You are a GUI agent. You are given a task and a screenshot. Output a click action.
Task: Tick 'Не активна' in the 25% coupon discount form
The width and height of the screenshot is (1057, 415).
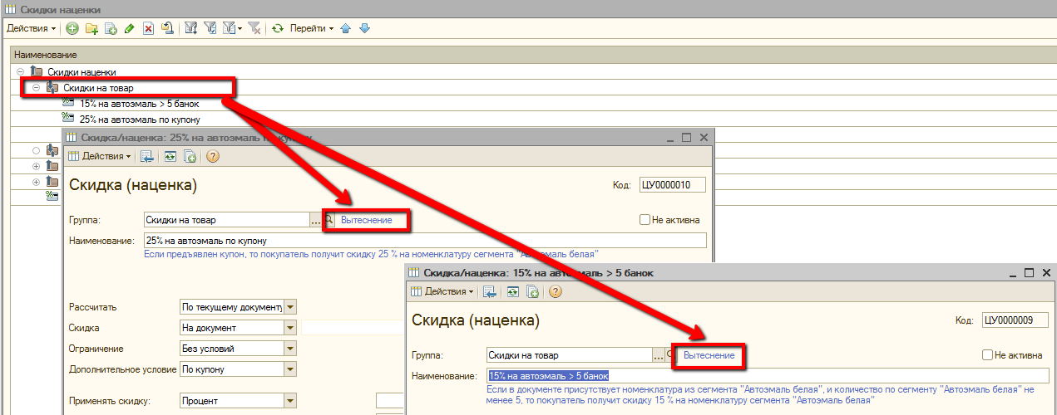(x=645, y=220)
